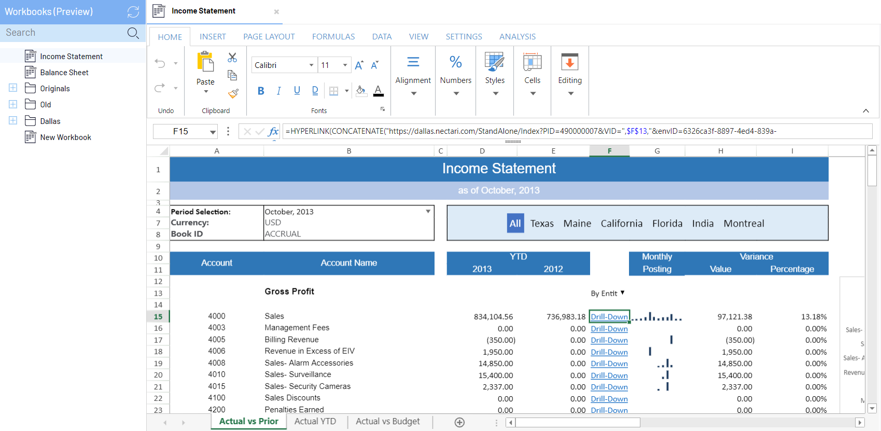Viewport: 881px width, 431px height.
Task: Add a new sheet with plus icon
Action: pyautogui.click(x=459, y=422)
